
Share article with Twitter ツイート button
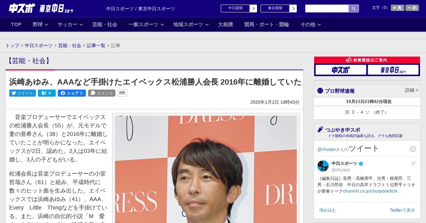point(22,93)
